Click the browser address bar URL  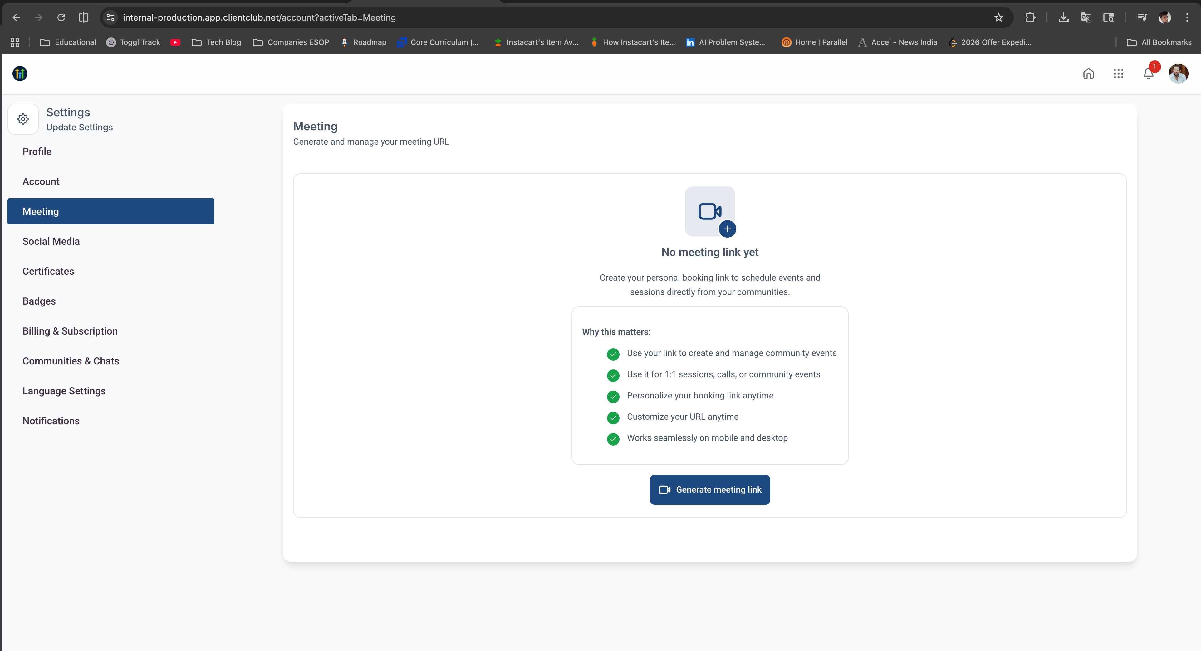click(259, 18)
